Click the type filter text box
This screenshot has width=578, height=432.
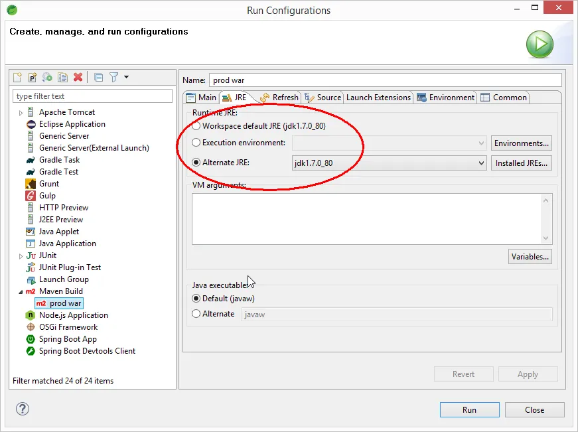[x=92, y=96]
